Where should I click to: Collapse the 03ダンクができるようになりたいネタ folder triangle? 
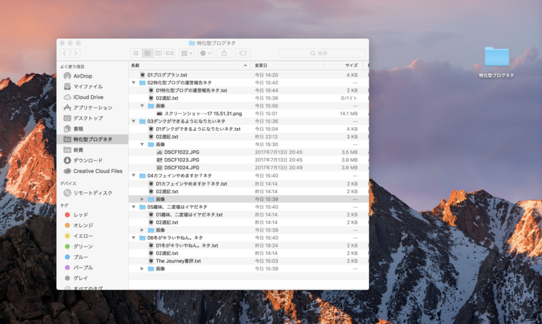click(133, 121)
